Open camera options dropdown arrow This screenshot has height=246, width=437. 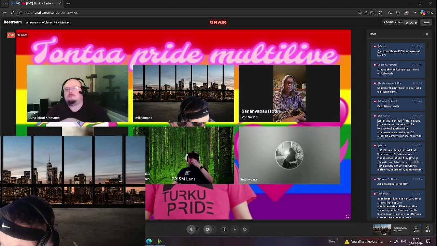pos(214,229)
